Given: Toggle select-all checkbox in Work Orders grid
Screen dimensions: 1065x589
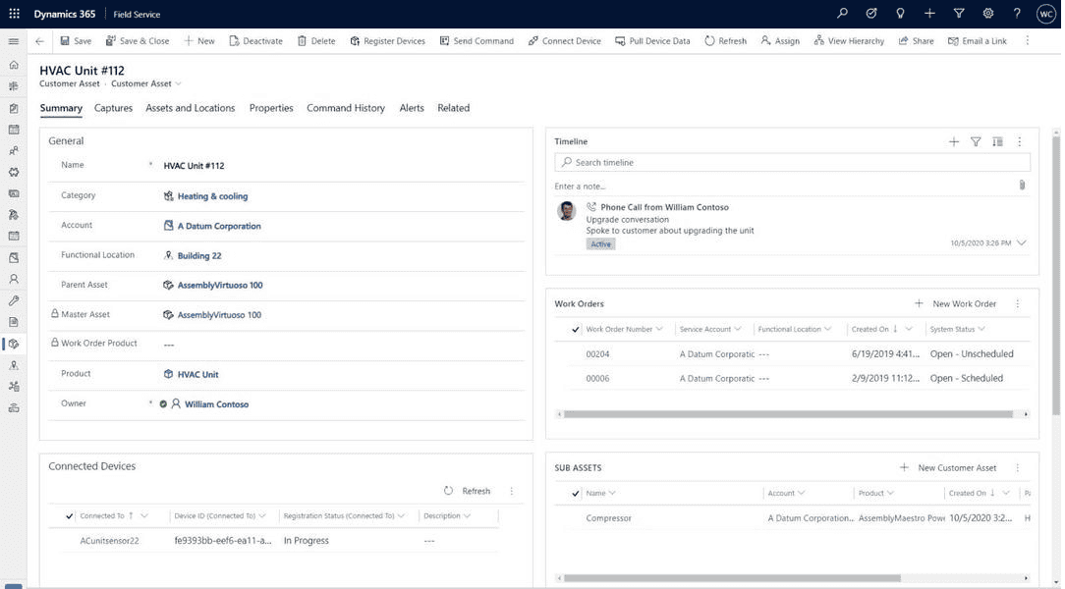Looking at the screenshot, I should [576, 330].
